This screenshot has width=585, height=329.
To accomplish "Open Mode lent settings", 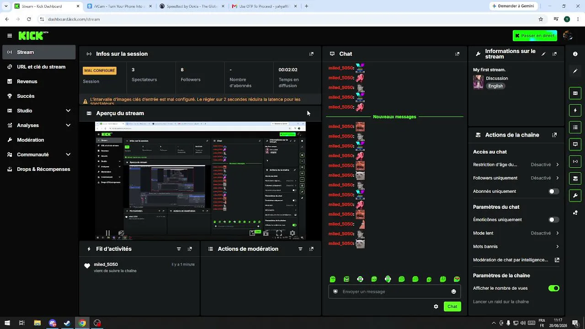I will coord(516,233).
